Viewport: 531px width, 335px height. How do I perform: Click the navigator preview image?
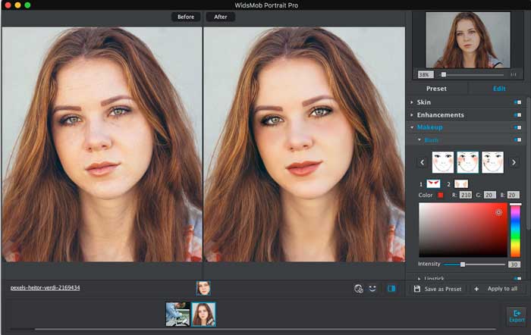(x=468, y=40)
